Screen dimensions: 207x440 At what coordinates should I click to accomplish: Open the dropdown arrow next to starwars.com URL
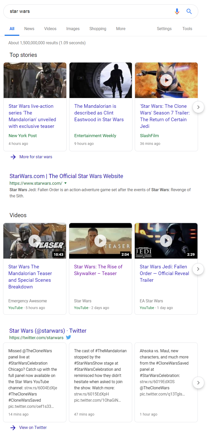(x=66, y=183)
